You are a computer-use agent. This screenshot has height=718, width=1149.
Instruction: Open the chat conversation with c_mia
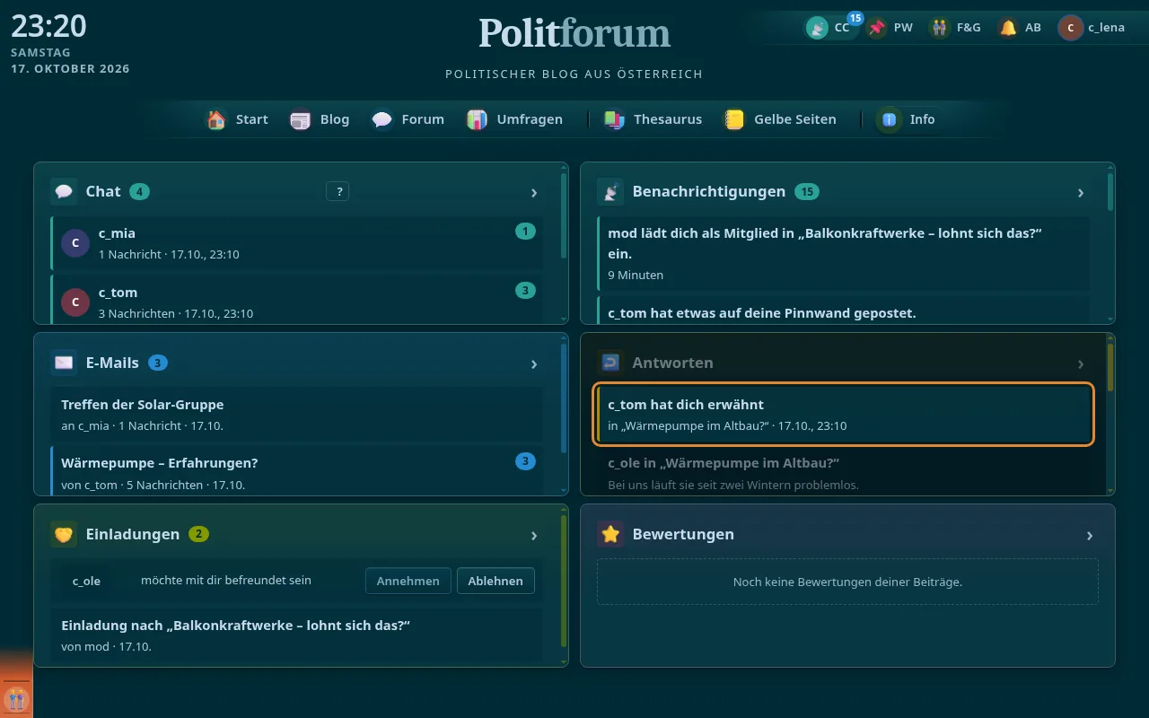pyautogui.click(x=297, y=243)
